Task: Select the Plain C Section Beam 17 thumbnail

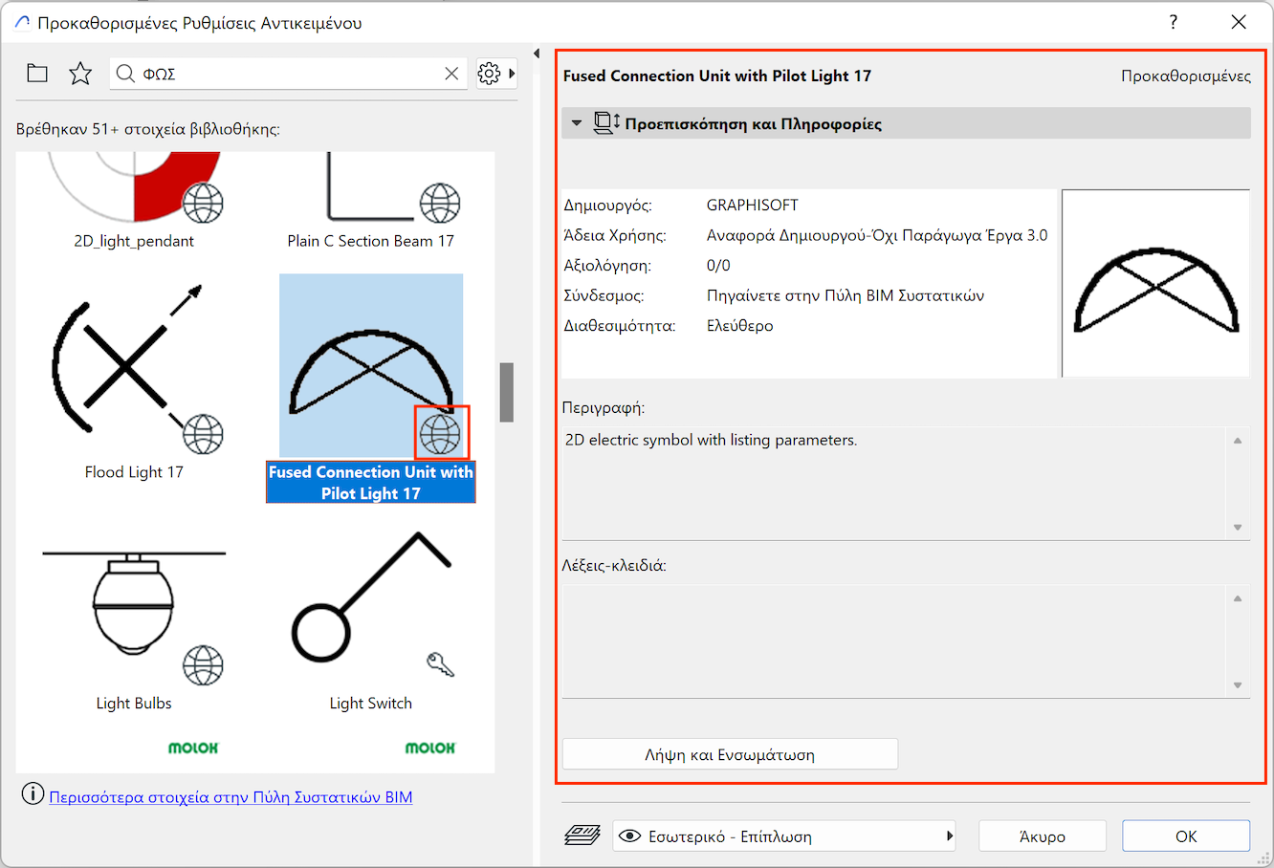Action: coord(371,188)
